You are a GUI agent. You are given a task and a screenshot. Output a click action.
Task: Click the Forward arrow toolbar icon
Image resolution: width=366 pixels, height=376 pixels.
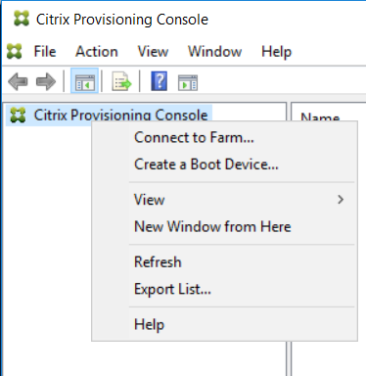point(46,81)
